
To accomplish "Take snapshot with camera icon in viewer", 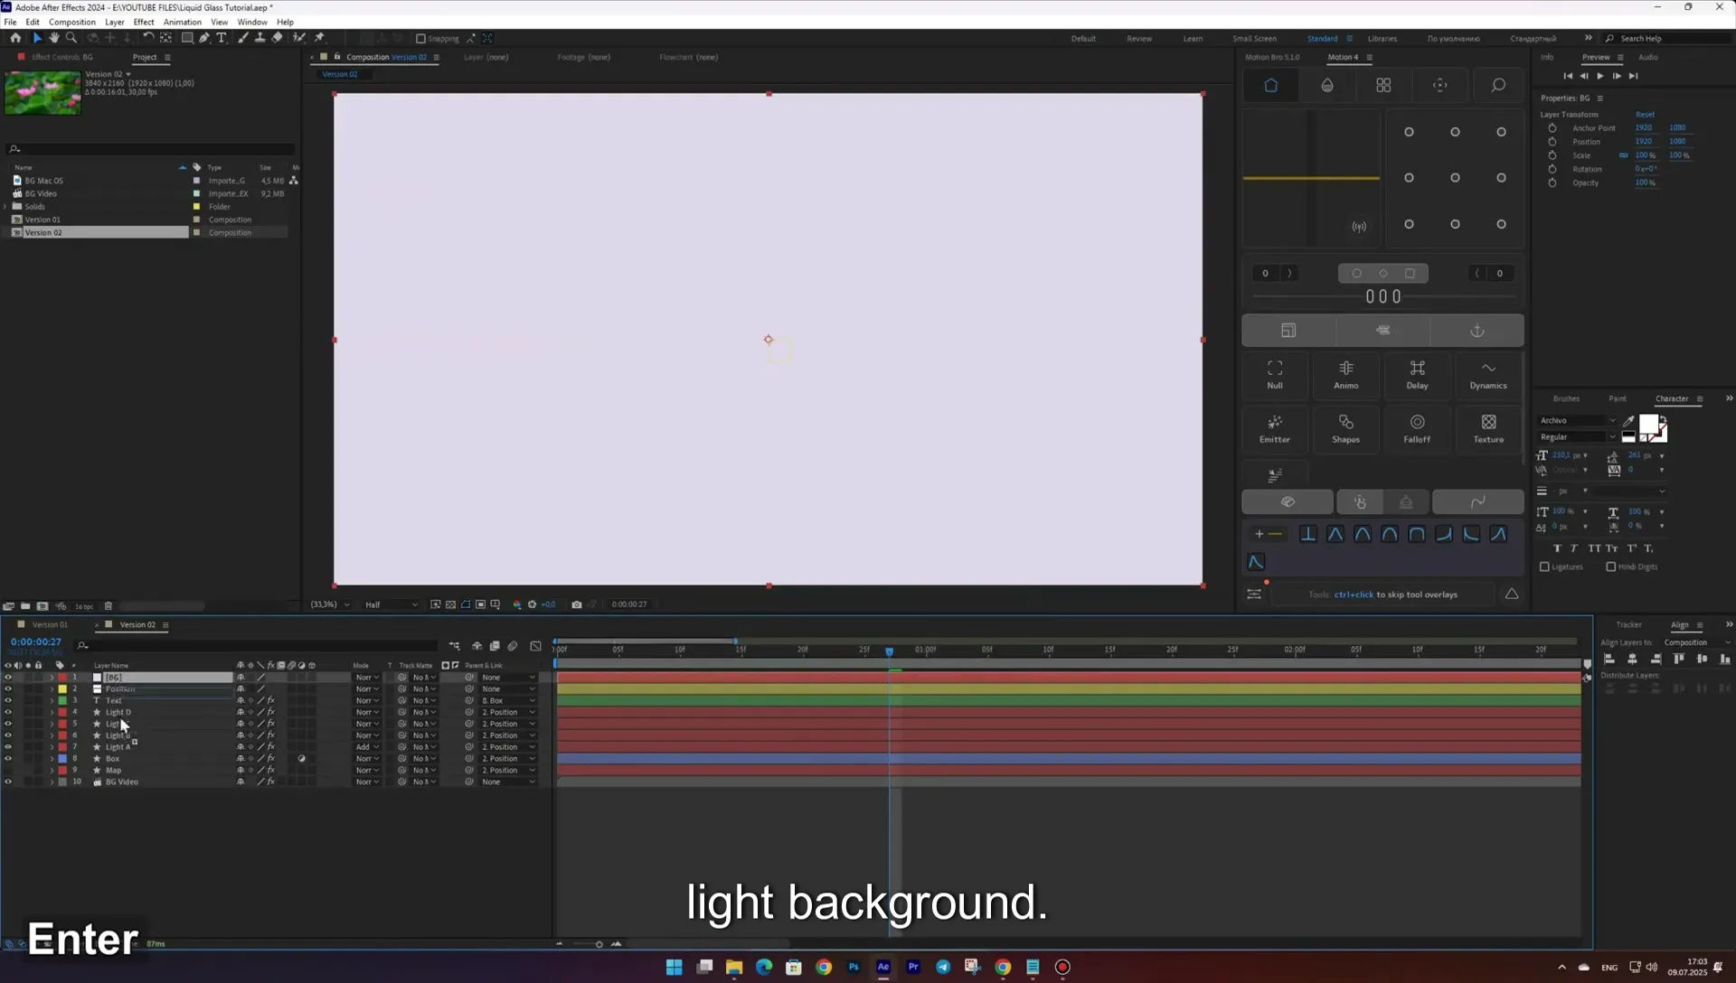I will click(x=576, y=604).
